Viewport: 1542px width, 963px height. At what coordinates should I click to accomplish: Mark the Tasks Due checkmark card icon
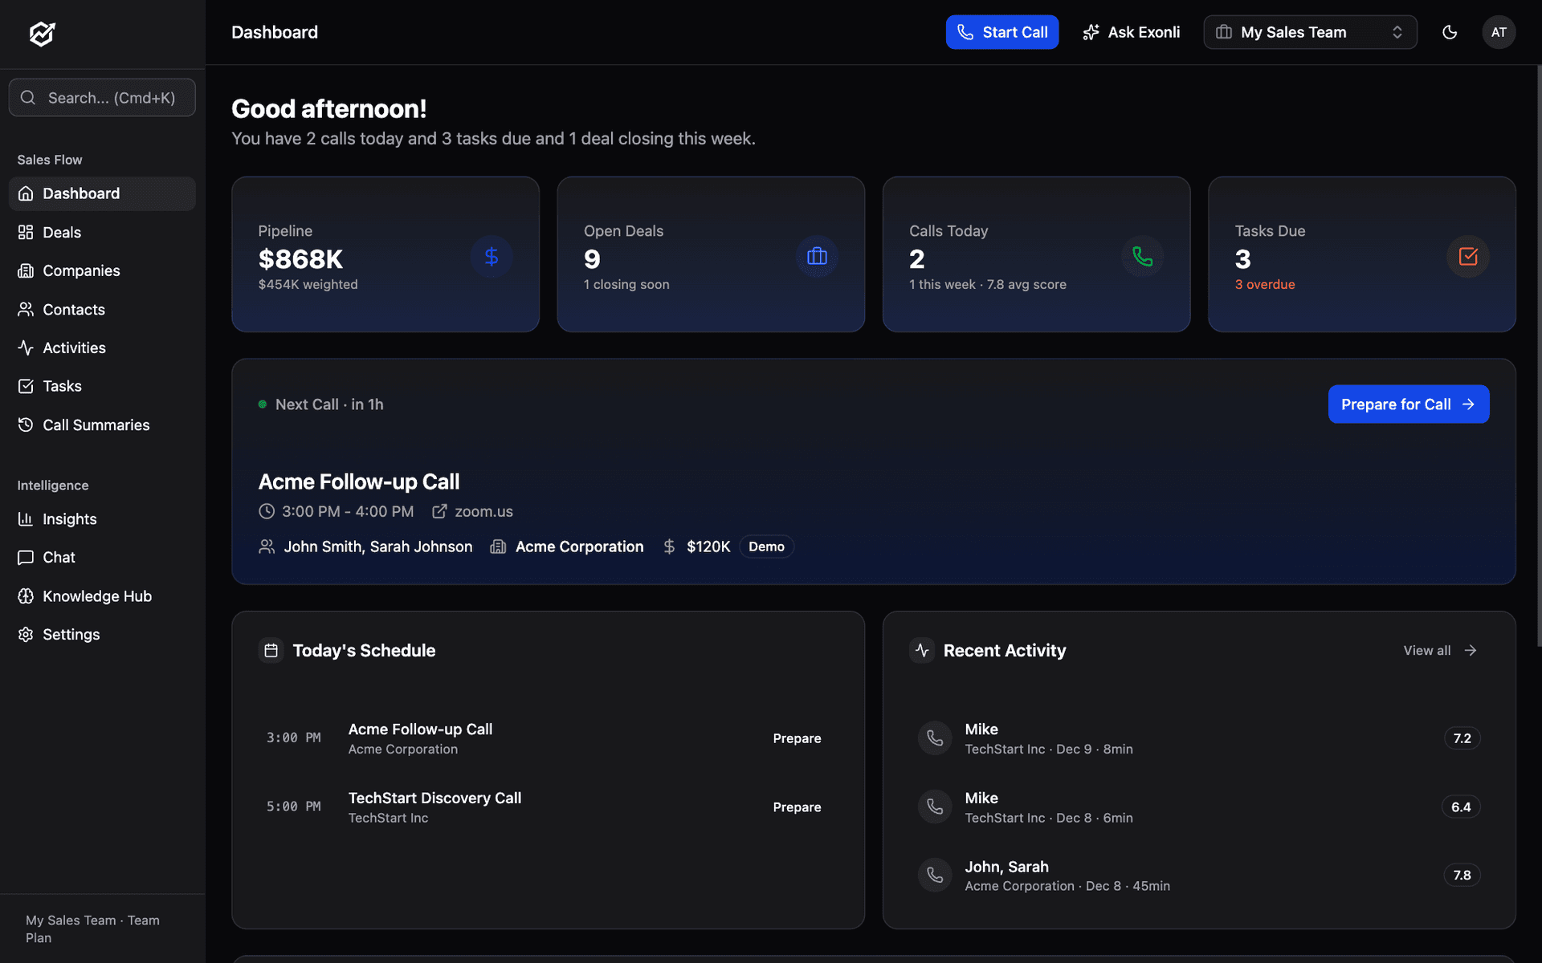coord(1468,257)
